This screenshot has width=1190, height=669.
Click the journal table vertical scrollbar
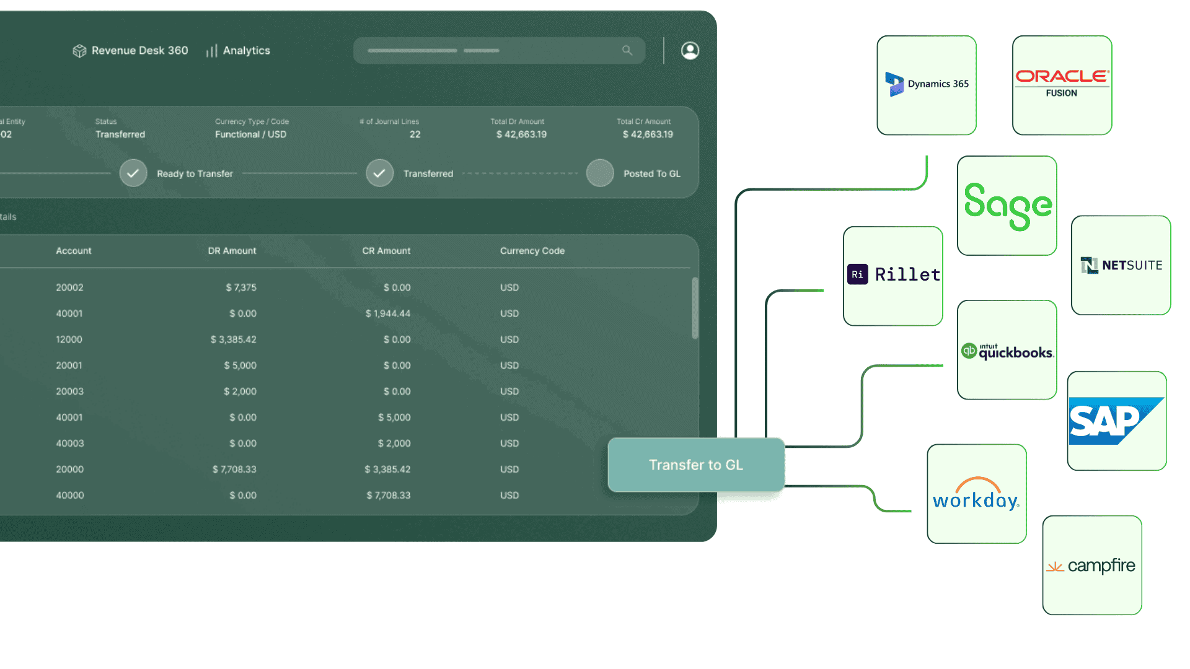coord(695,308)
